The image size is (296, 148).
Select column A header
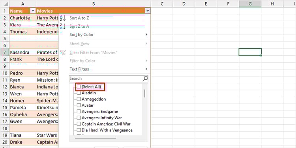coord(22,4)
